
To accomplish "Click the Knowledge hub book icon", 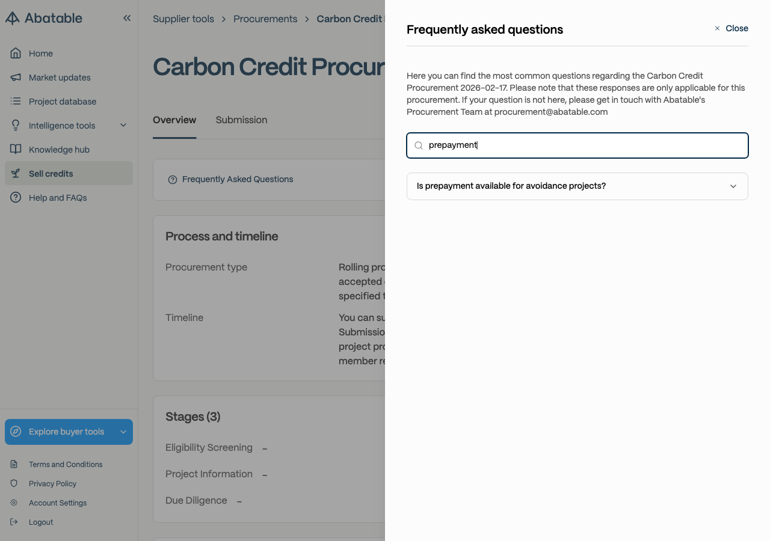I will pyautogui.click(x=16, y=149).
